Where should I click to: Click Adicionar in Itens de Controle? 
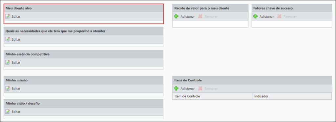coord(187,89)
